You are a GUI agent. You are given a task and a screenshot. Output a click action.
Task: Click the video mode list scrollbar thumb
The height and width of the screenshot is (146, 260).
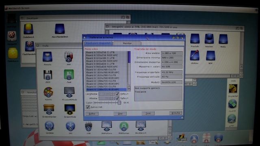click(x=129, y=57)
